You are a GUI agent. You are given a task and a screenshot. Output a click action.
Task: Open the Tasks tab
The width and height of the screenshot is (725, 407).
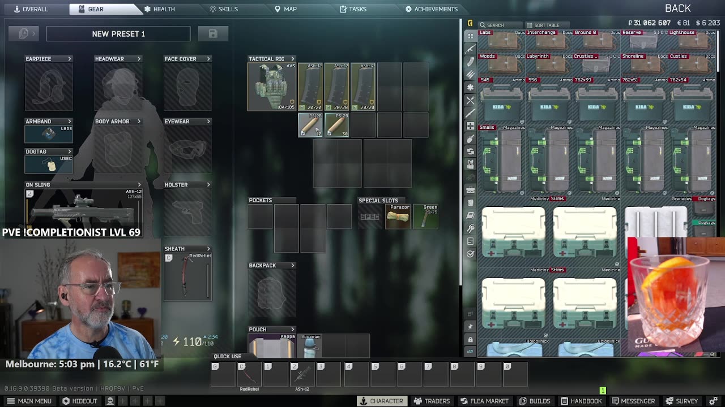[353, 9]
